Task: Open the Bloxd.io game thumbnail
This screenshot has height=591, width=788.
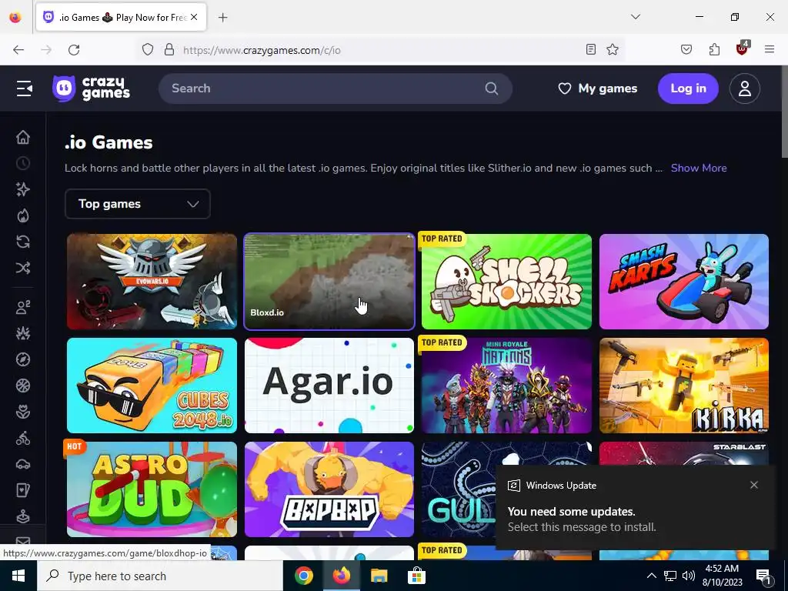Action: 329,282
